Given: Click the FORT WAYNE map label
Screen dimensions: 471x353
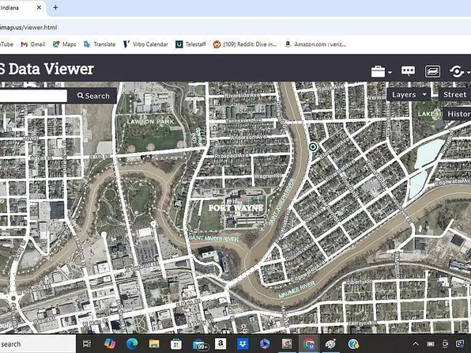Looking at the screenshot, I should pos(236,208).
